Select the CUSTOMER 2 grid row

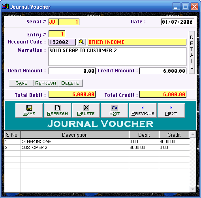(x=97, y=147)
